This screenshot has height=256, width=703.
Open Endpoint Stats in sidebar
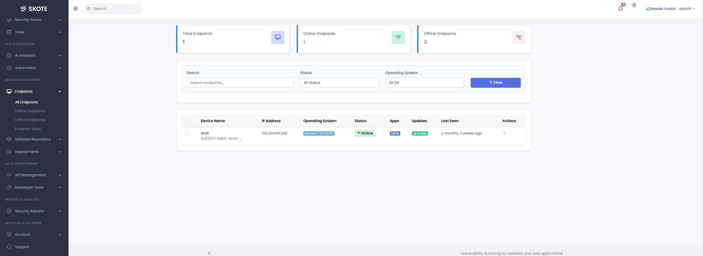pos(28,129)
